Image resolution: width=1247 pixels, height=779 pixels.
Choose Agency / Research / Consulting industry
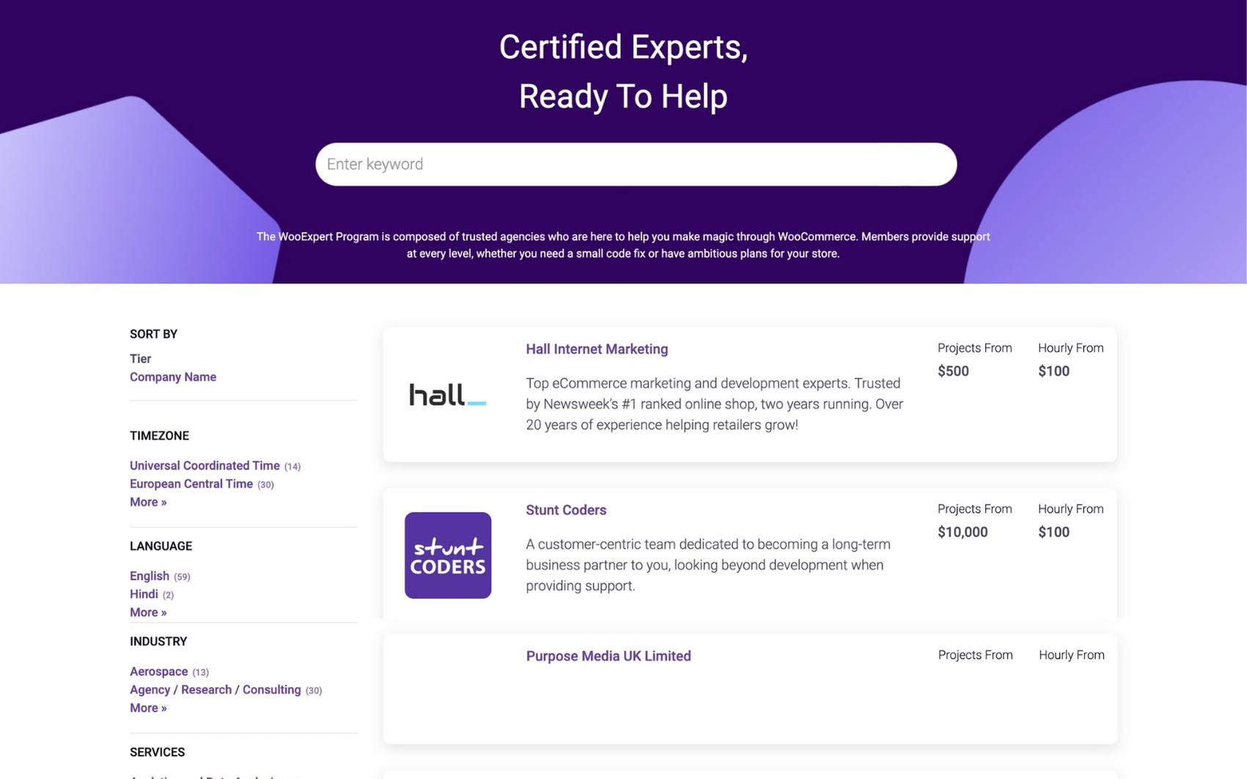[x=215, y=690]
